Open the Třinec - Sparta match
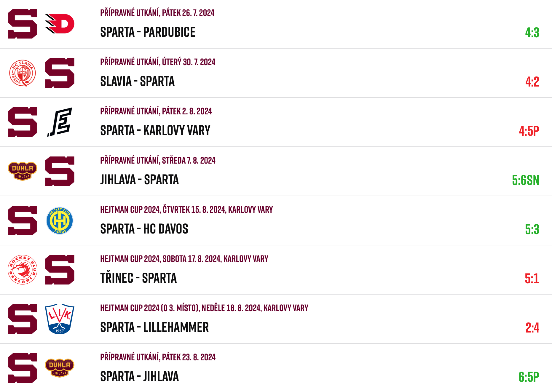The image size is (552, 390). (x=138, y=278)
